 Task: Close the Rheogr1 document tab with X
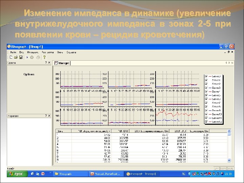click(232, 63)
